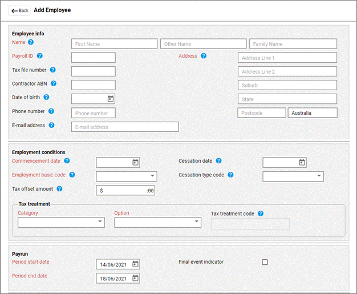The width and height of the screenshot is (357, 294).
Task: Go back using the Back button
Action: [x=20, y=10]
